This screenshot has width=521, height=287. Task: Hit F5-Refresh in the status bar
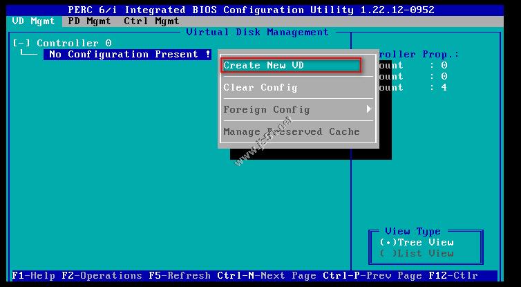[179, 275]
